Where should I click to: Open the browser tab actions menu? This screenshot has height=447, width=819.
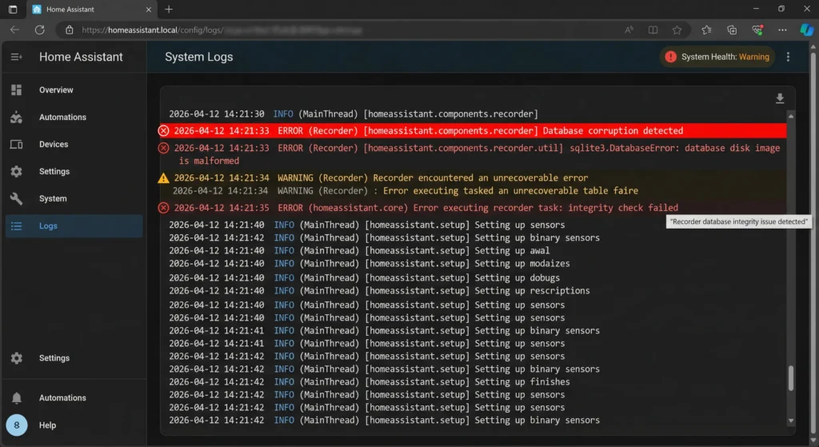(13, 10)
